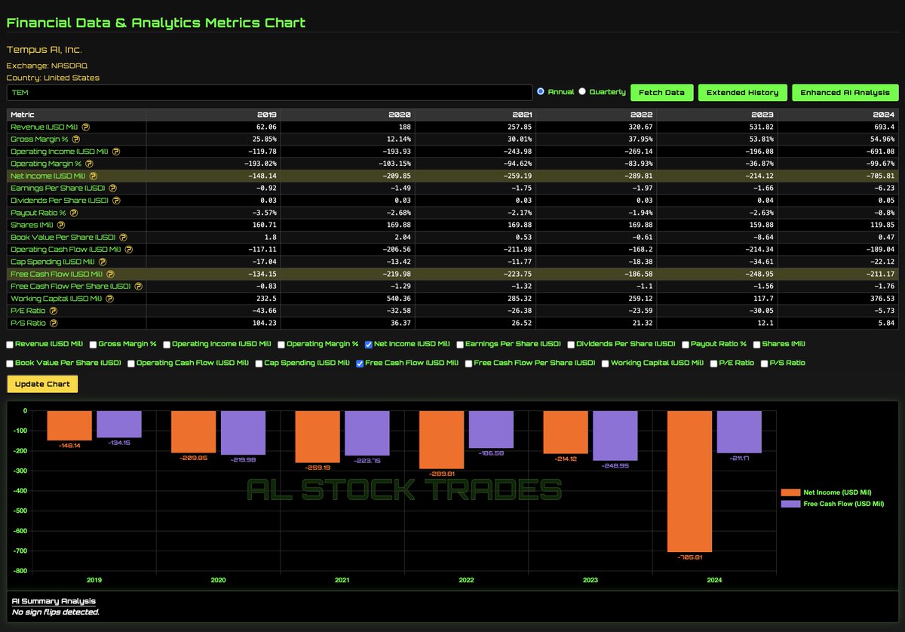This screenshot has width=905, height=632.
Task: Open info icon beside Free Cash Flow (USD Mil) row
Action: click(x=110, y=274)
